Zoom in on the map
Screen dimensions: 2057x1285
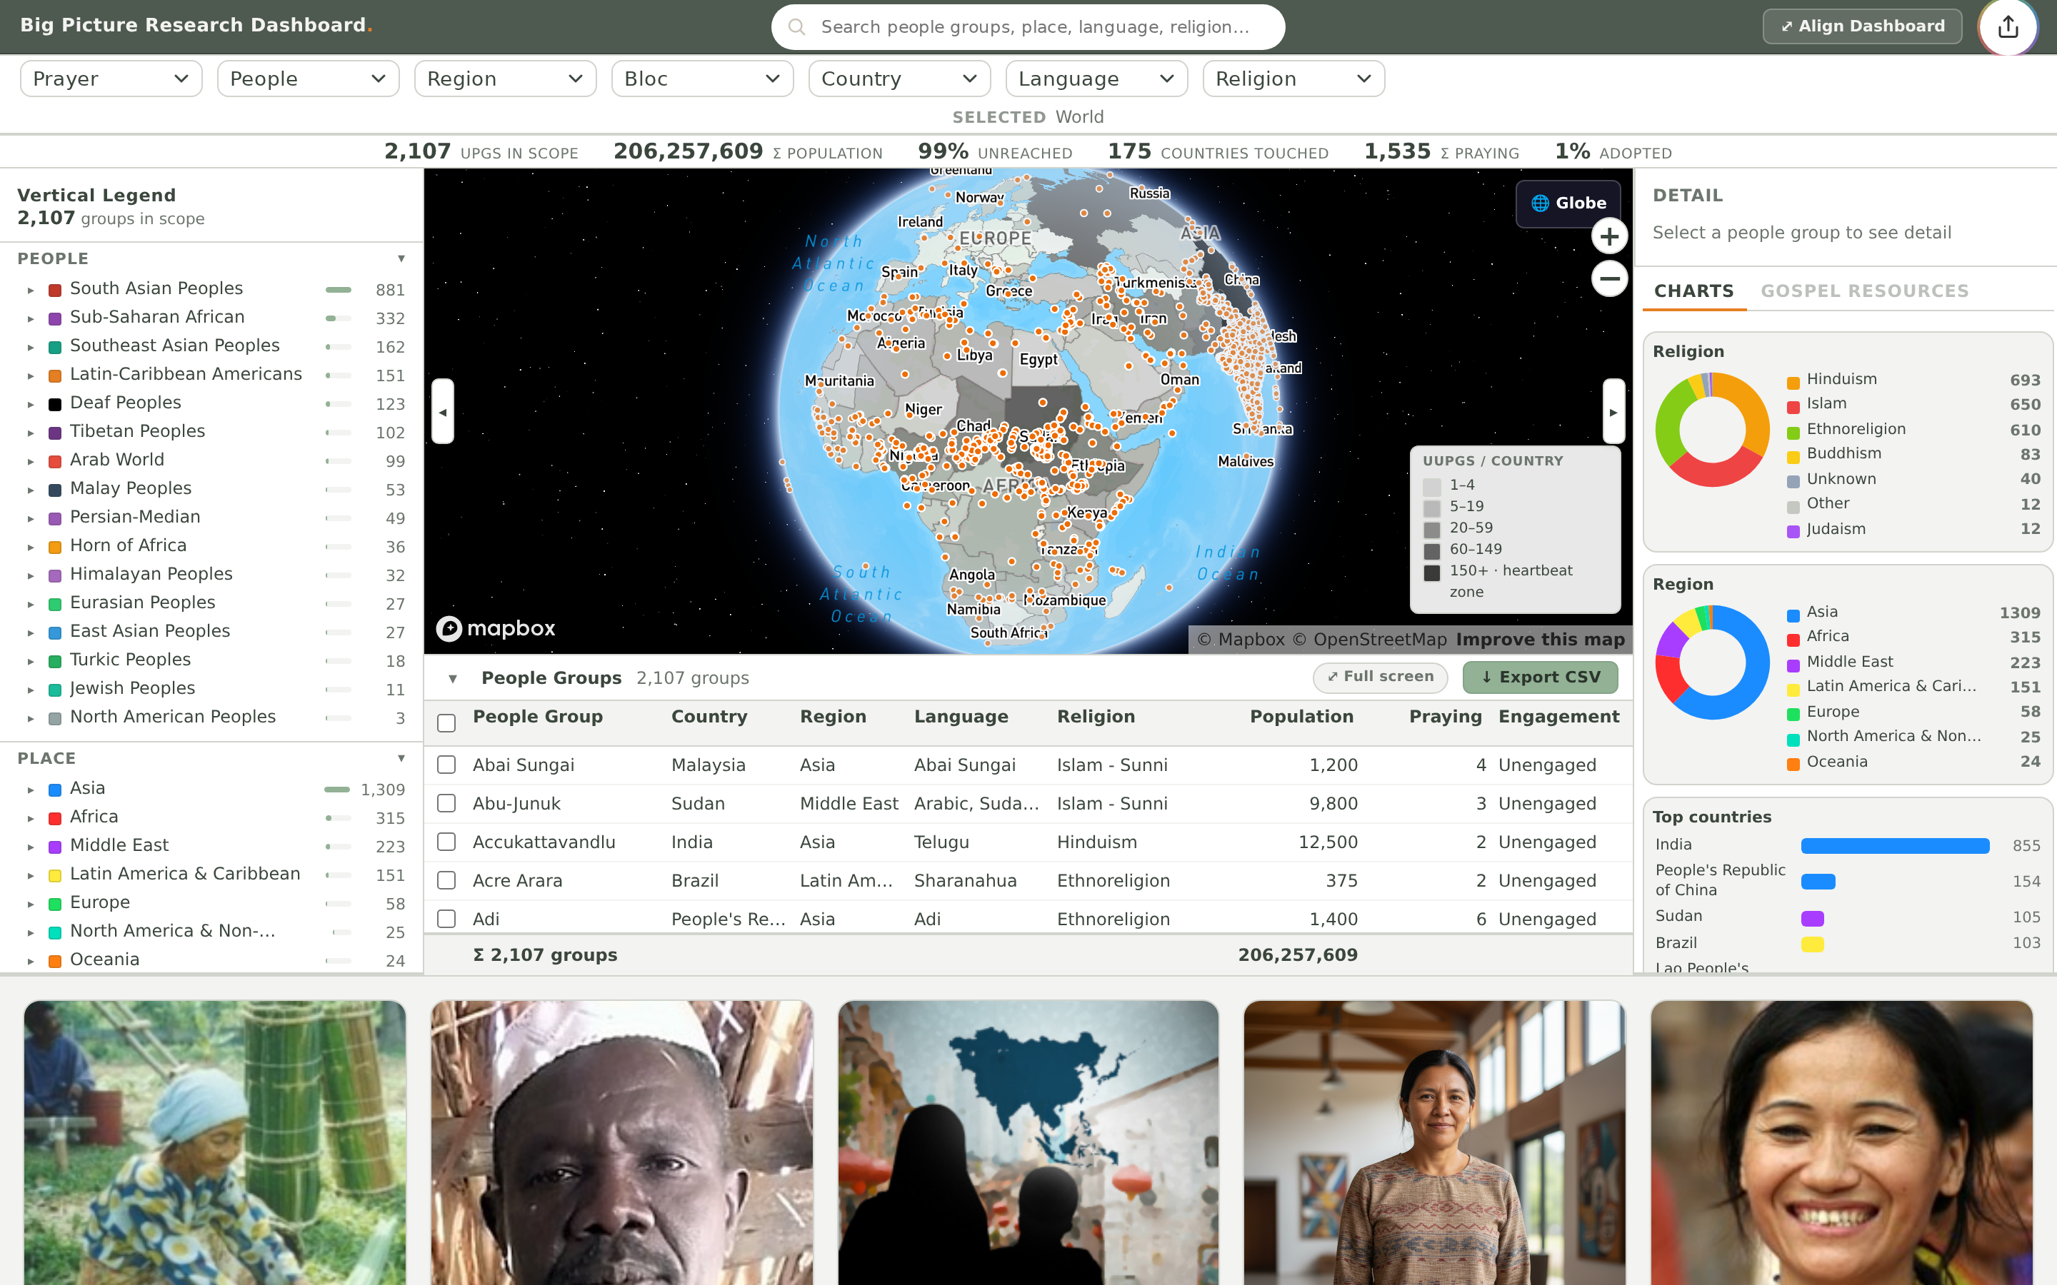pyautogui.click(x=1609, y=236)
